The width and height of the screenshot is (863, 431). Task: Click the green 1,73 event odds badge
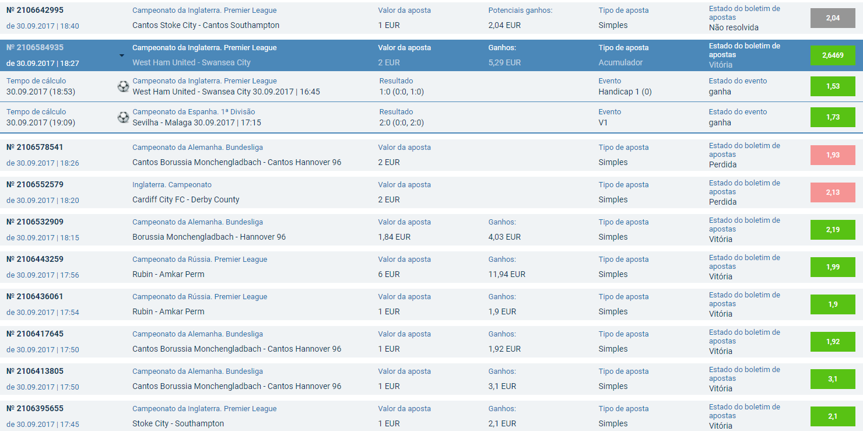coord(833,117)
